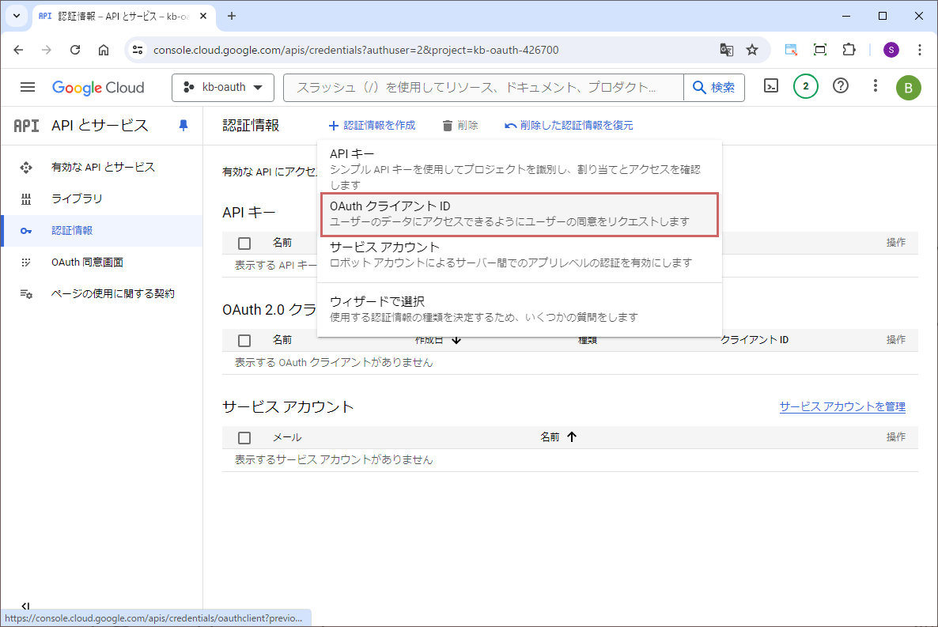Viewport: 938px width, 627px height.
Task: Click into the resource search input field
Action: tap(482, 88)
